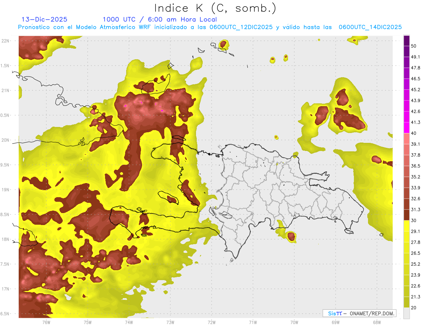Image resolution: width=423 pixels, height=327 pixels.
Task: Click the dark purple swatch above legend value 50
Action: pyautogui.click(x=406, y=41)
